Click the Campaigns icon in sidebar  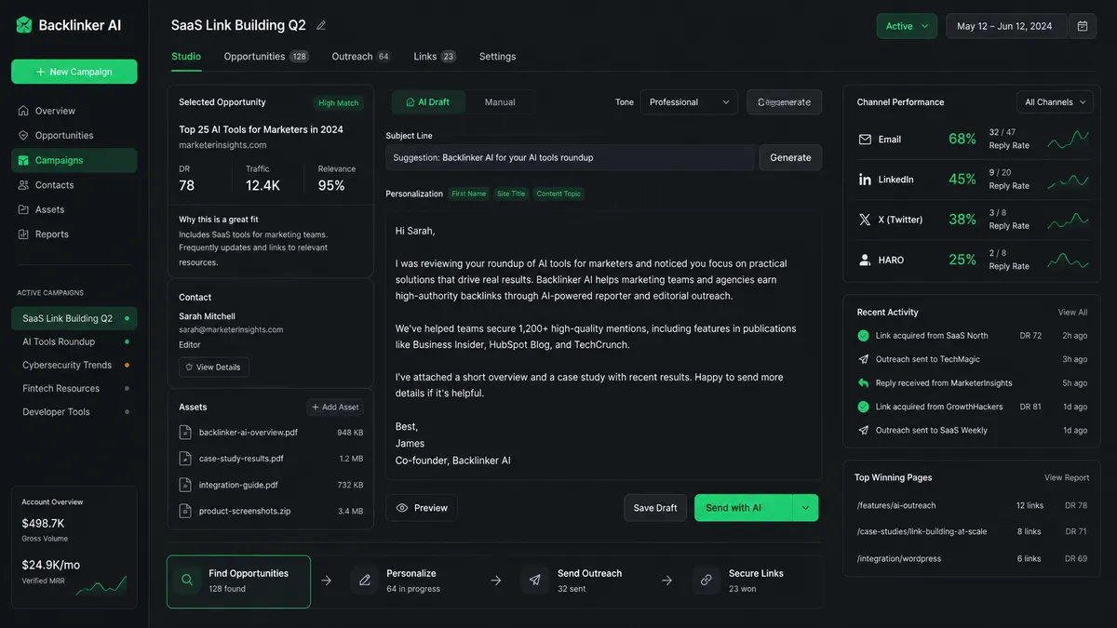[x=23, y=160]
